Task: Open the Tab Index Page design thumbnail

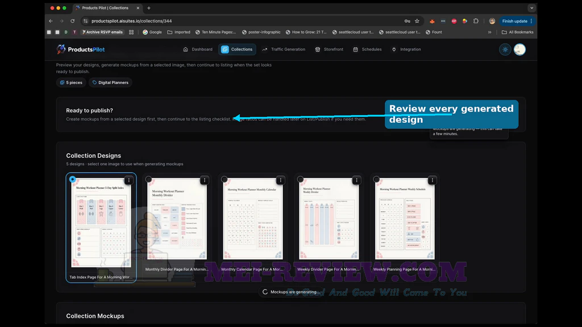Action: coord(101,223)
